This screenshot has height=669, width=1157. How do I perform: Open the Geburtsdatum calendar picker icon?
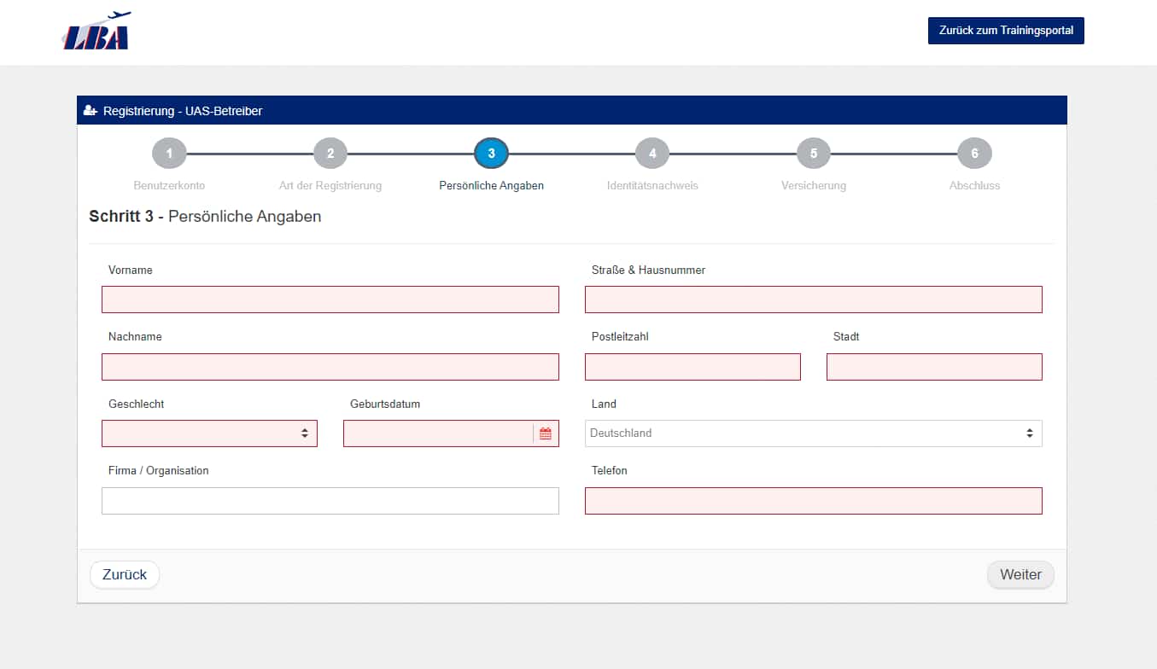[546, 433]
